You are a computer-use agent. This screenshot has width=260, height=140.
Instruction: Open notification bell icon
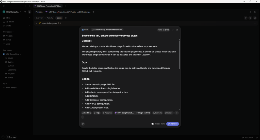pos(255,12)
